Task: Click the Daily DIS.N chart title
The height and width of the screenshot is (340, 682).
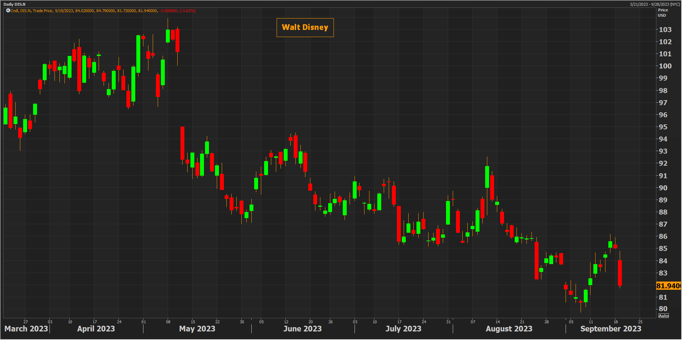Action: click(x=15, y=4)
